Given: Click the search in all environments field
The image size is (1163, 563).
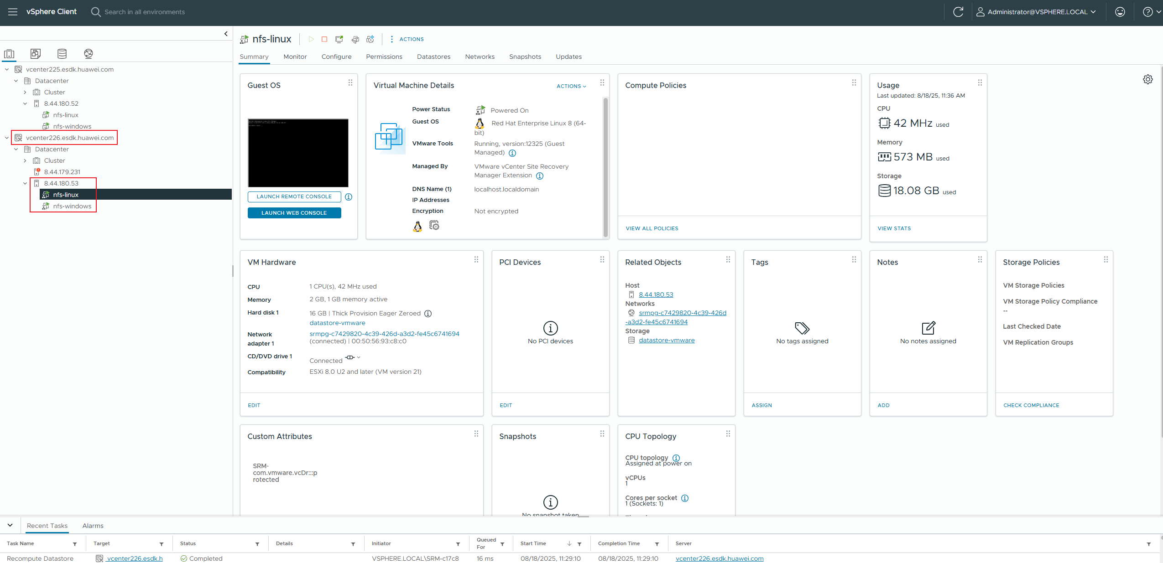Looking at the screenshot, I should coord(145,12).
